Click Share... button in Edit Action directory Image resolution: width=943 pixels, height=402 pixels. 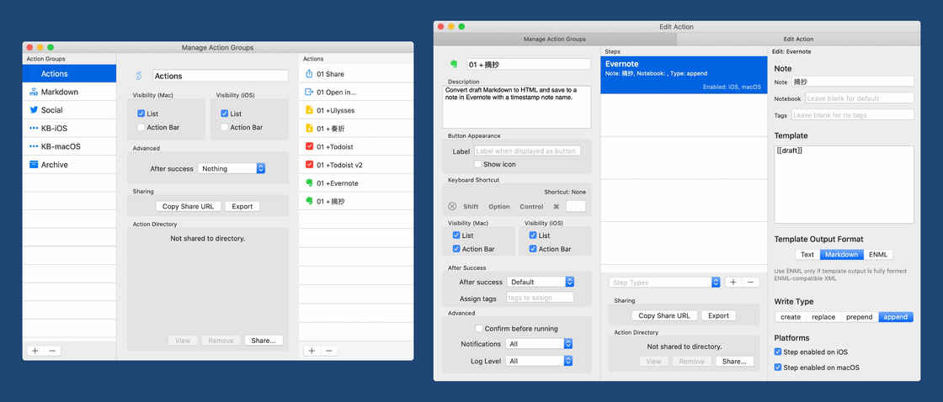coord(734,361)
